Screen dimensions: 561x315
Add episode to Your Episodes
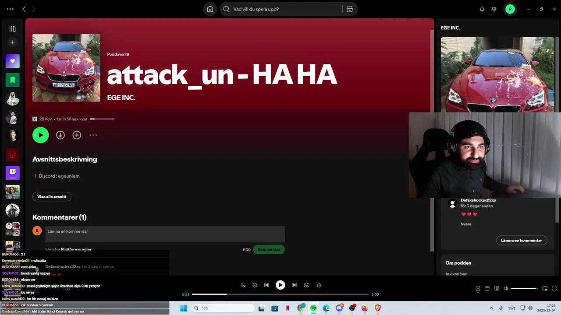click(77, 135)
